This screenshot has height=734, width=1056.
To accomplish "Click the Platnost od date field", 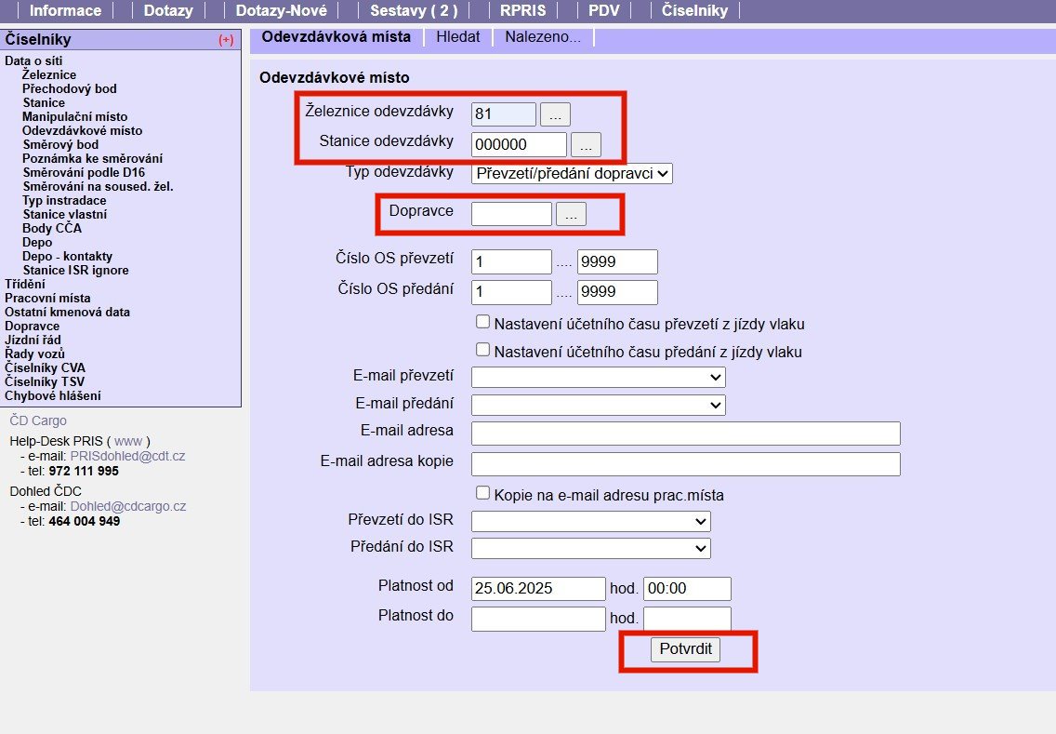I will point(538,589).
